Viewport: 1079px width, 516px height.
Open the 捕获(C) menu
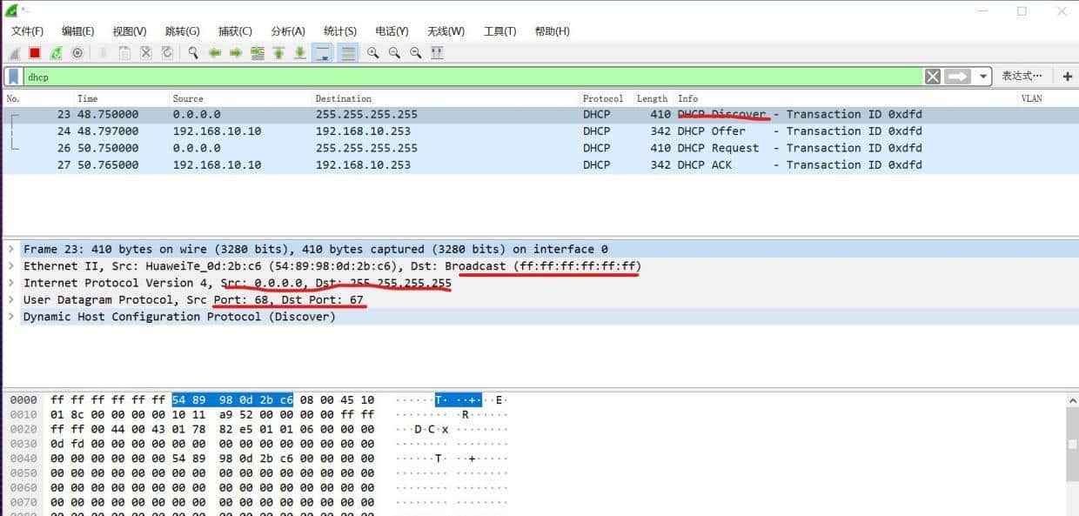(x=234, y=30)
